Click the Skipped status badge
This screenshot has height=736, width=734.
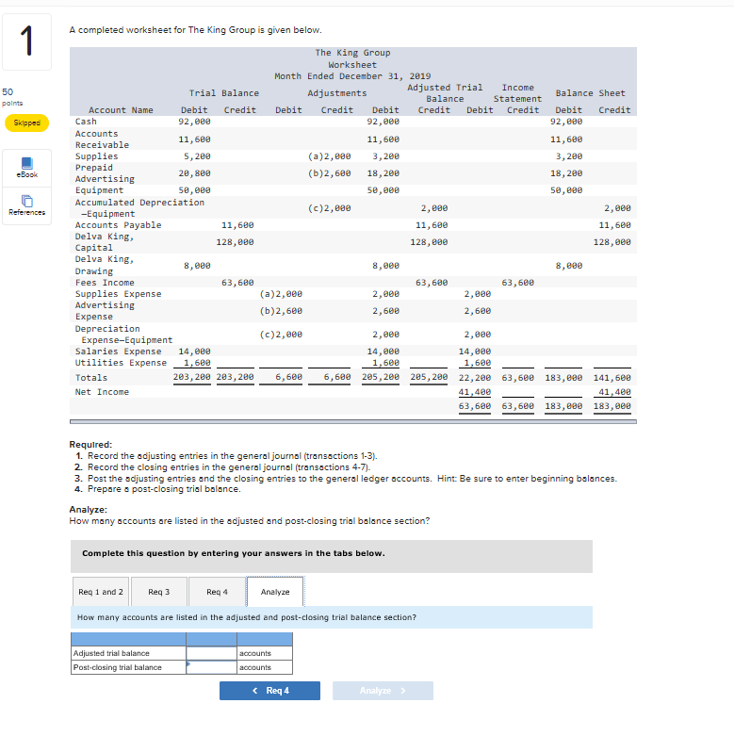coord(26,123)
